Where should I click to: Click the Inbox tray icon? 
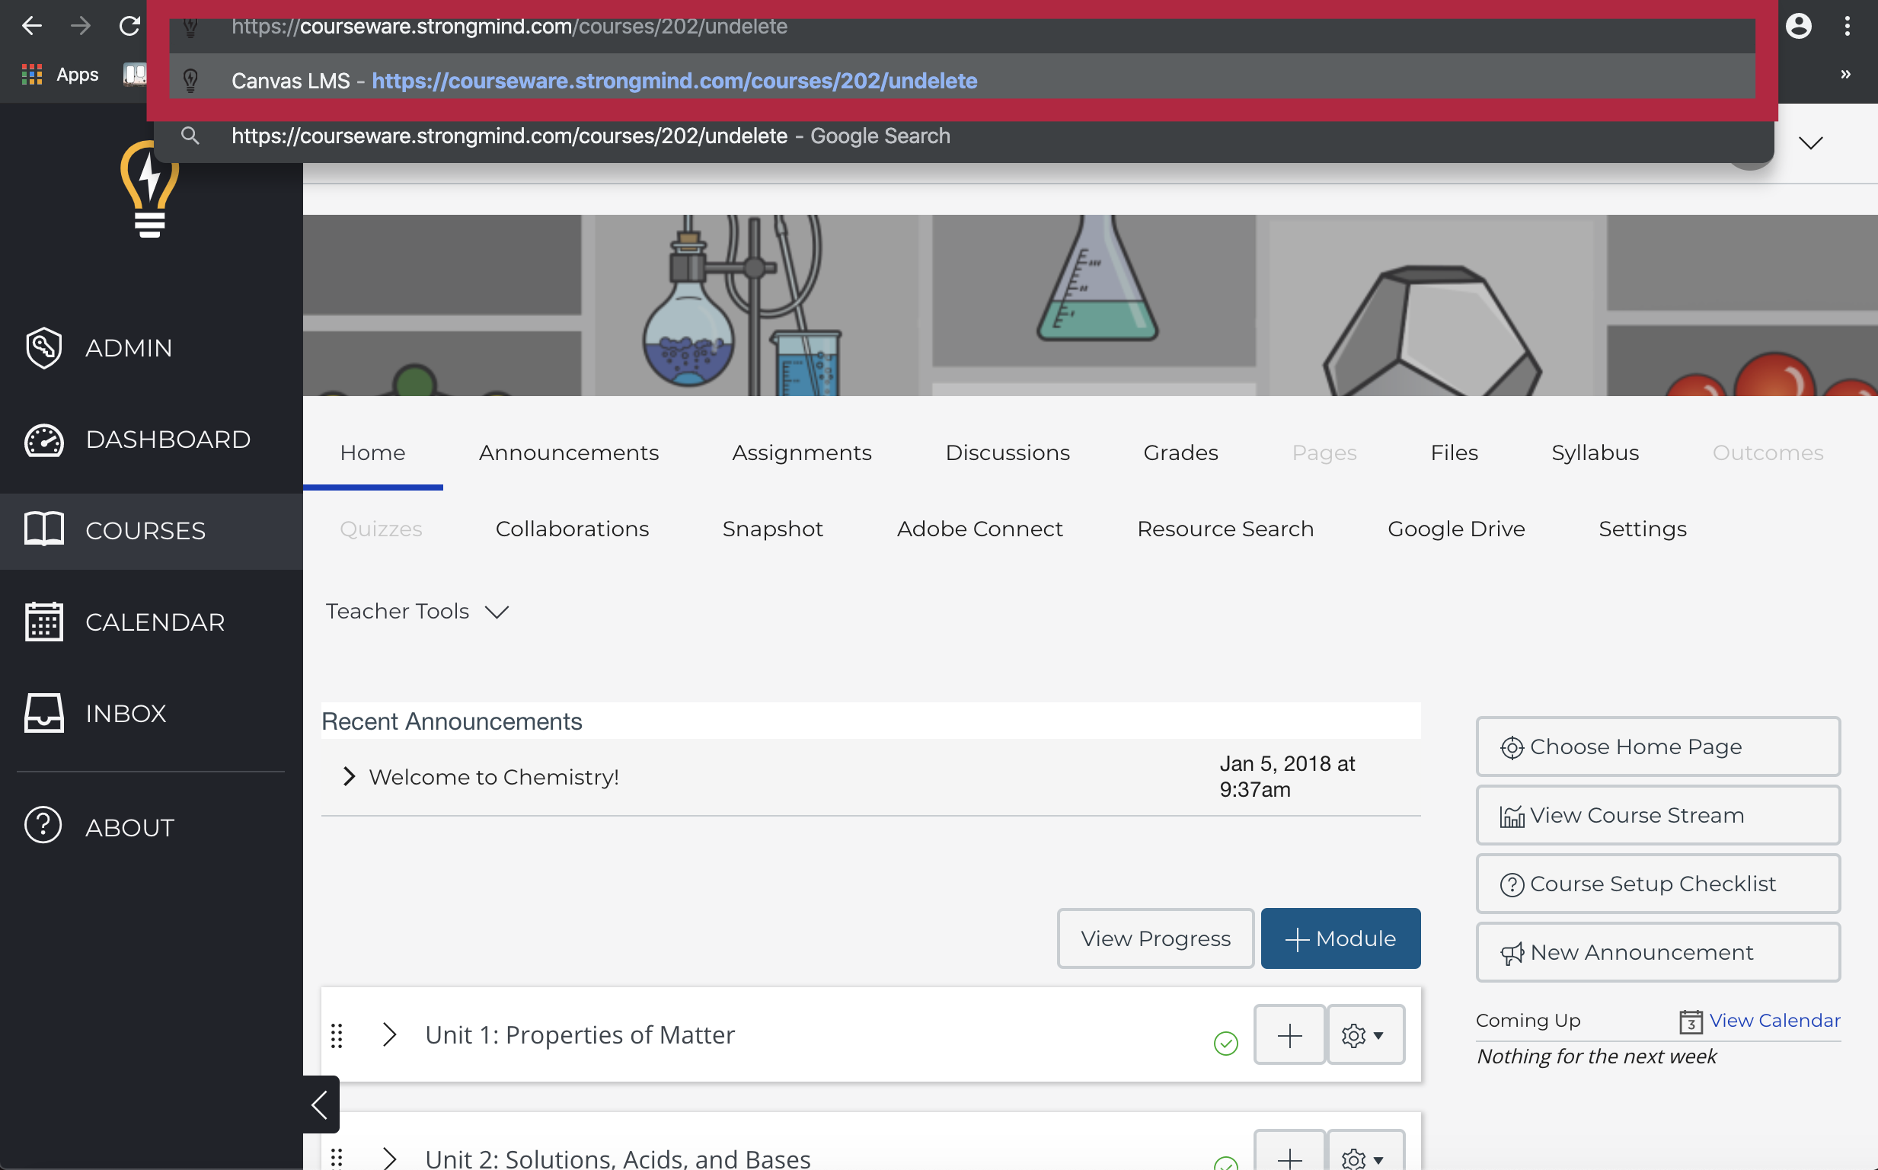(44, 713)
